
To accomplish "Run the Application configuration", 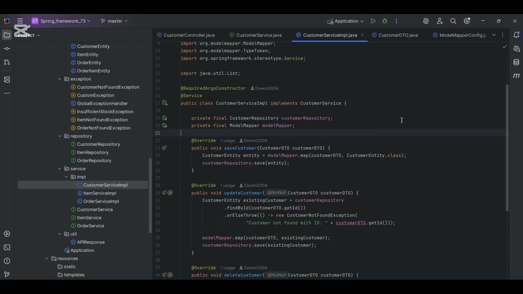I will [x=373, y=21].
